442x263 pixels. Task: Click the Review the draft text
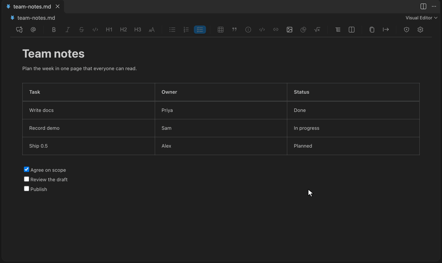(49, 180)
